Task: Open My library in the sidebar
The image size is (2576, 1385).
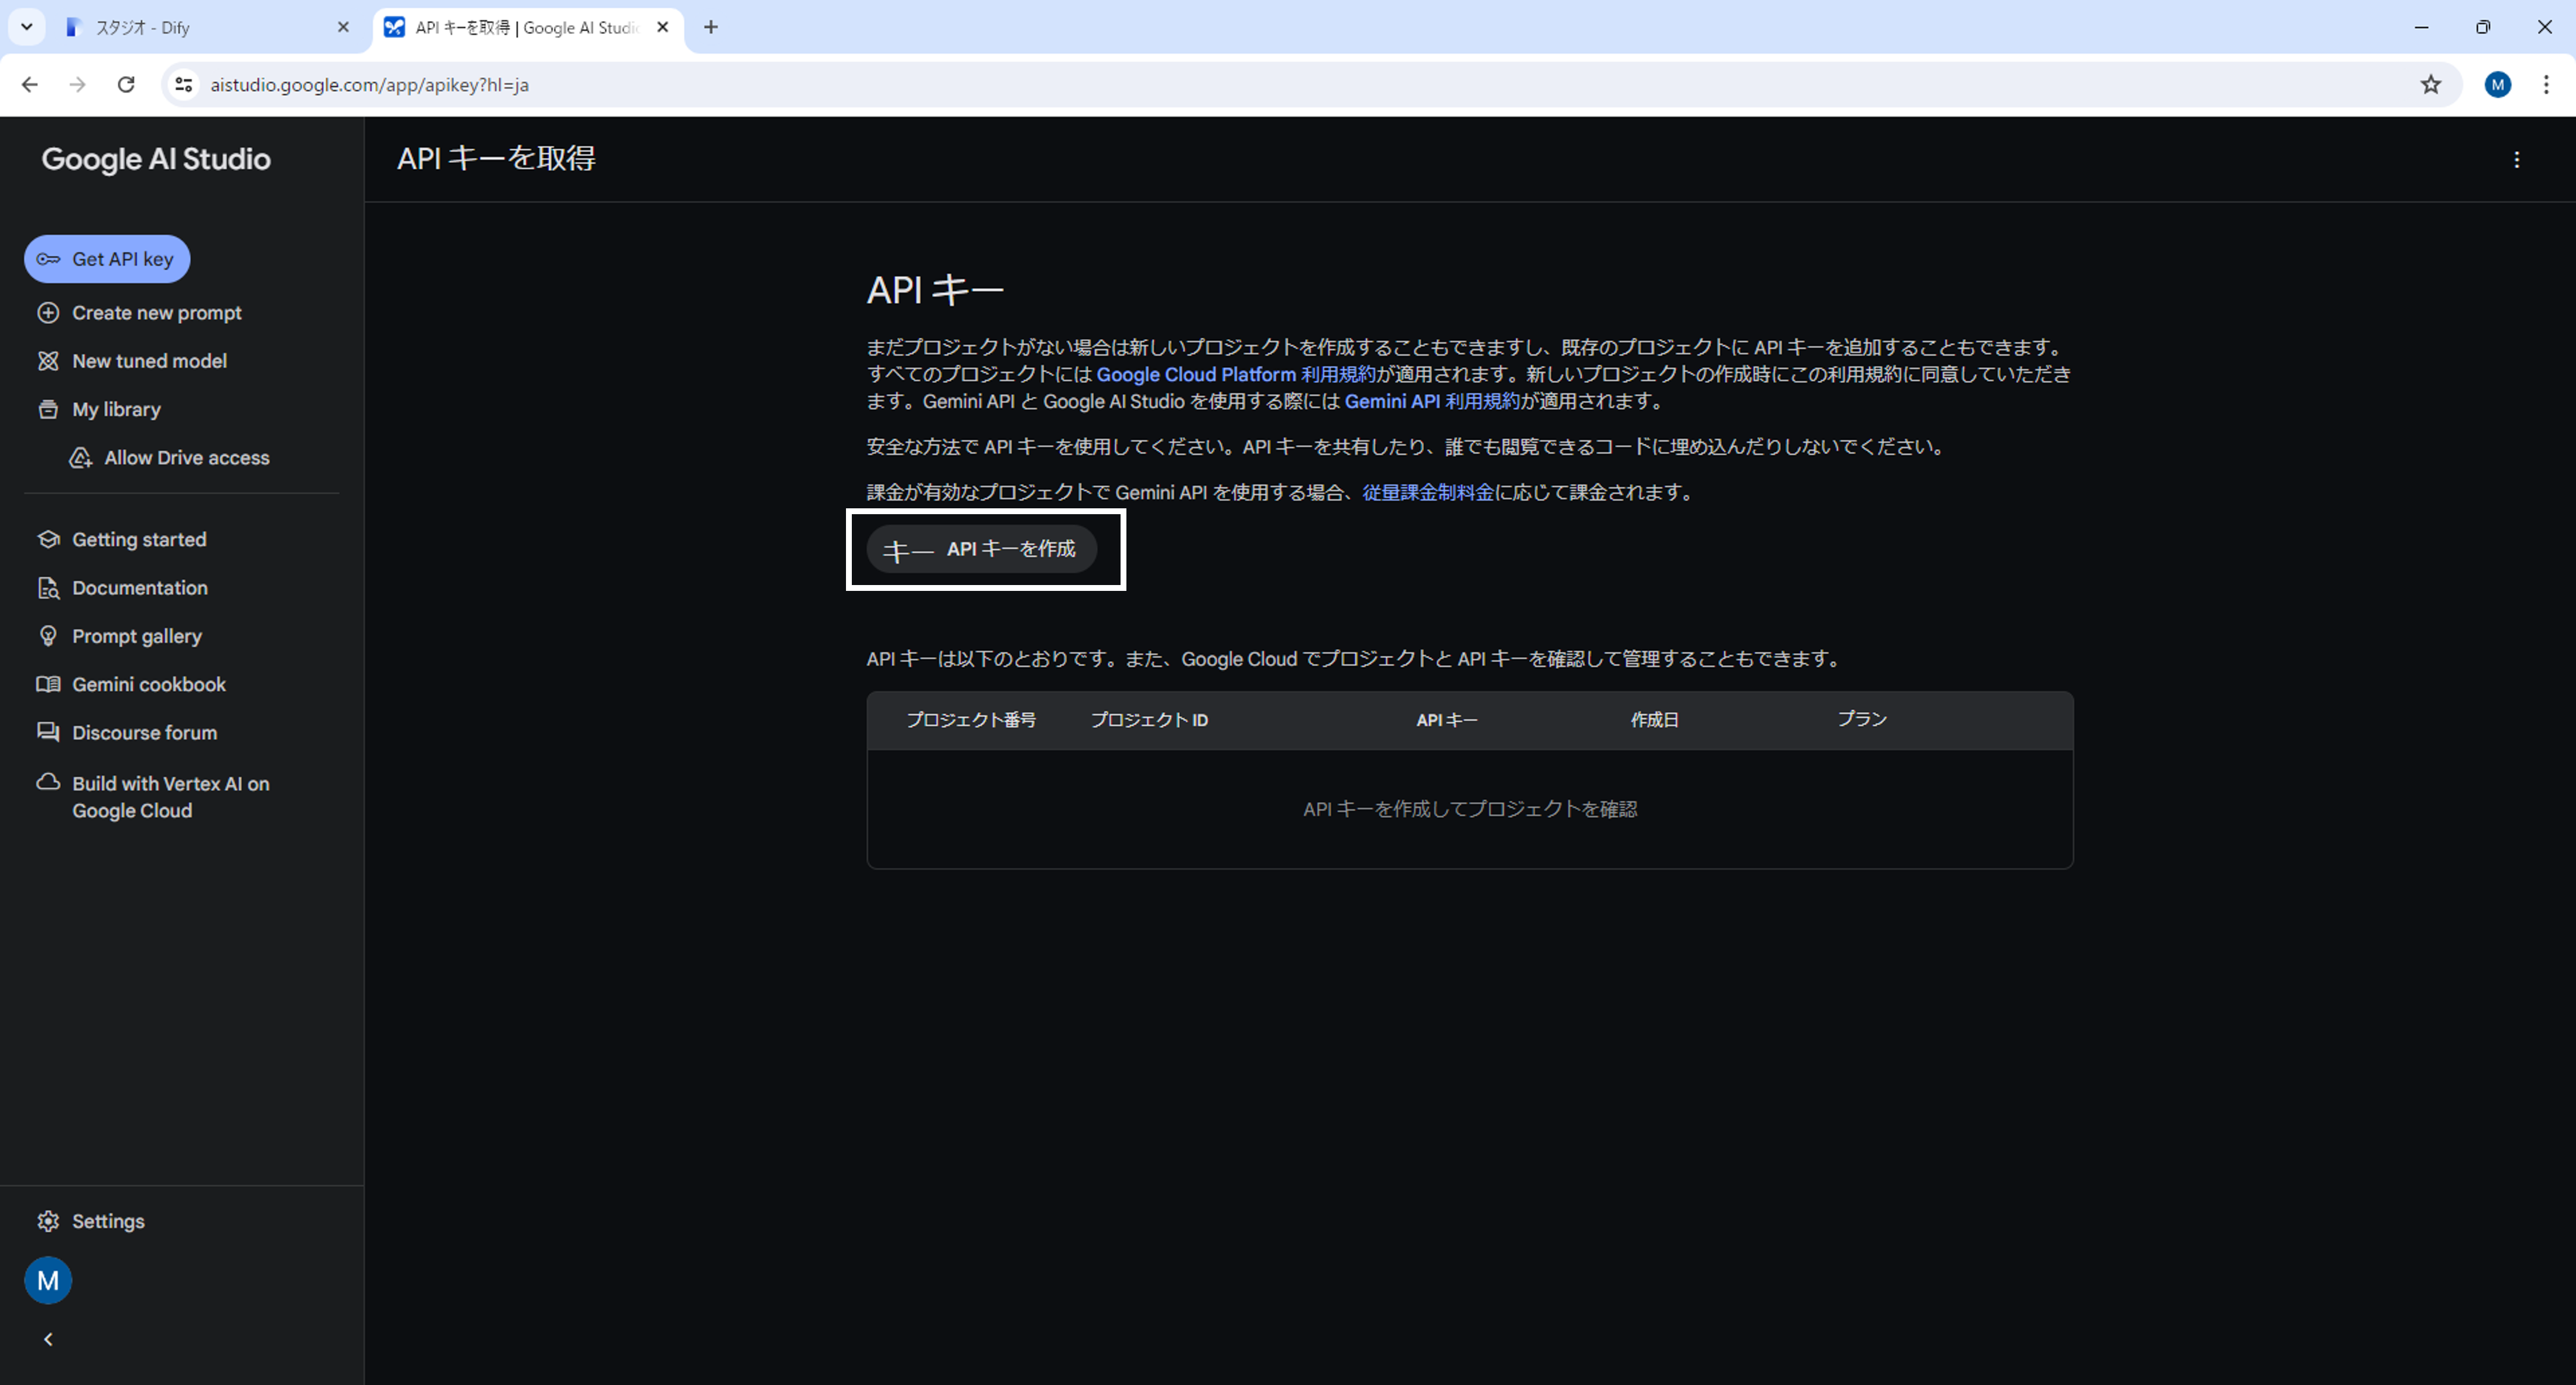Action: 116,409
